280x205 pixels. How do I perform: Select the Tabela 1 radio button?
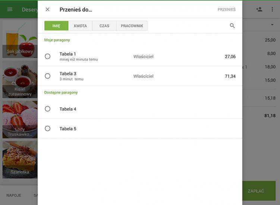(47, 56)
